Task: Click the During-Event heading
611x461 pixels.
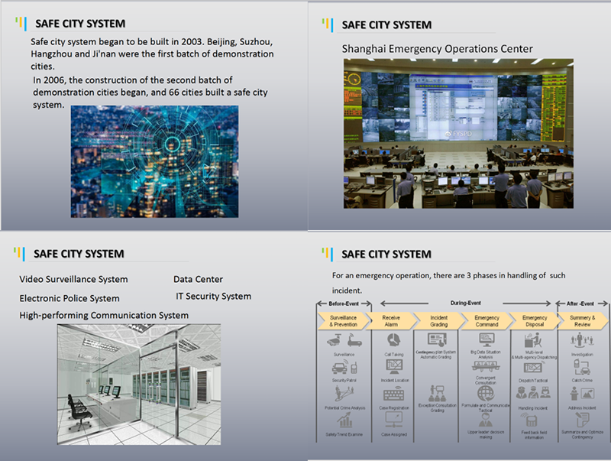Action: [466, 303]
